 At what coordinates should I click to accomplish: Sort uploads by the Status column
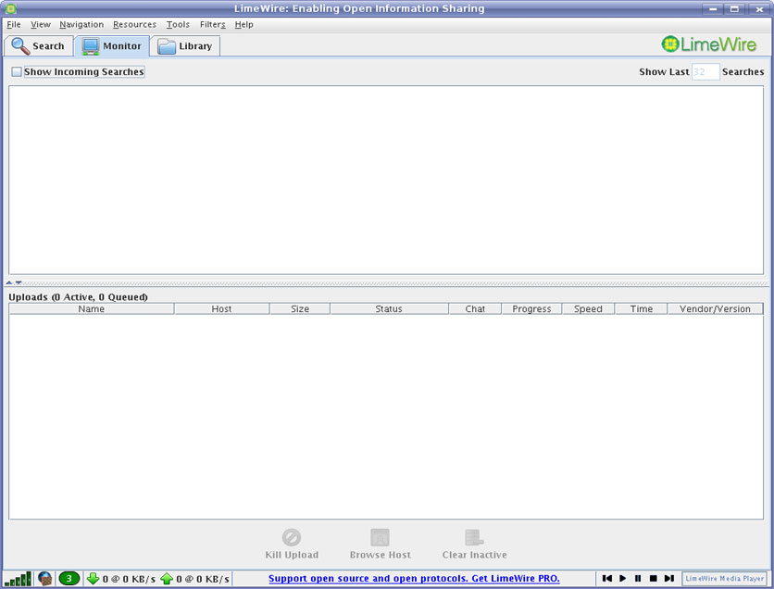(389, 308)
